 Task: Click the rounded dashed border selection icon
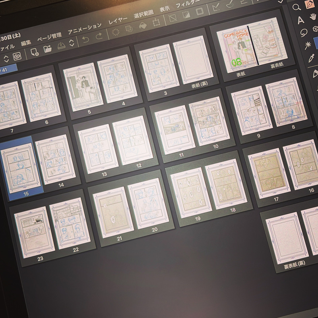[x=200, y=12]
